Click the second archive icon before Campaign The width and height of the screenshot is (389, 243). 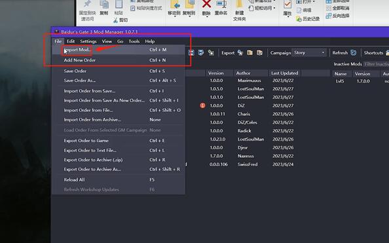pos(259,52)
